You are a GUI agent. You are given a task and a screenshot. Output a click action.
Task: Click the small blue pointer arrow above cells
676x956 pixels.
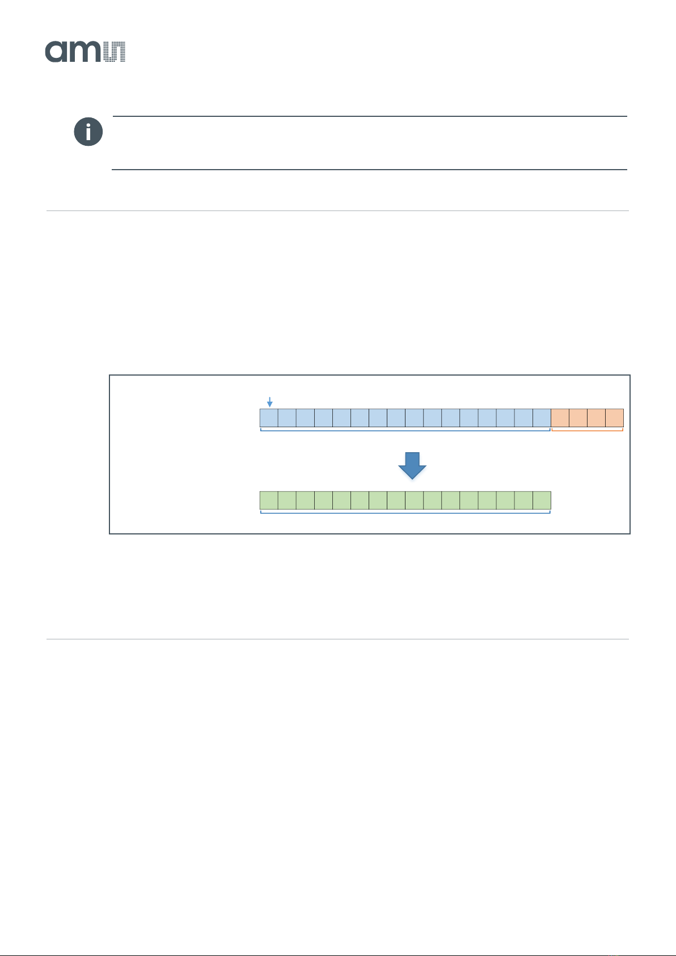pyautogui.click(x=270, y=402)
